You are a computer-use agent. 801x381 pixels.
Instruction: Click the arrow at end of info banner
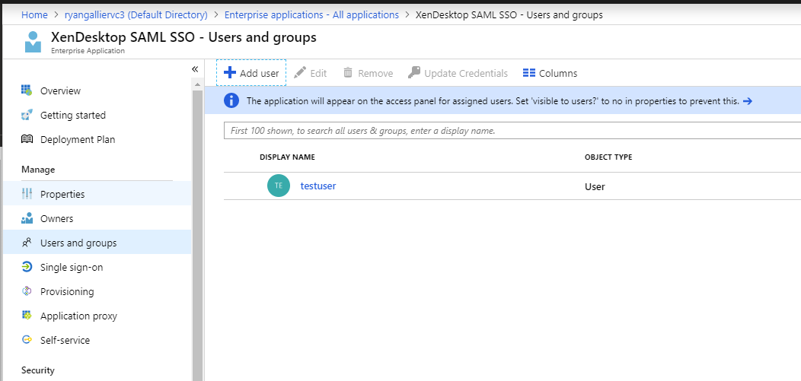(748, 101)
